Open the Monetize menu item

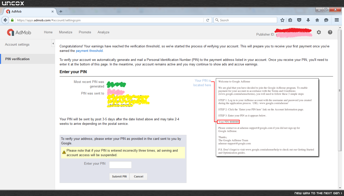click(x=66, y=32)
